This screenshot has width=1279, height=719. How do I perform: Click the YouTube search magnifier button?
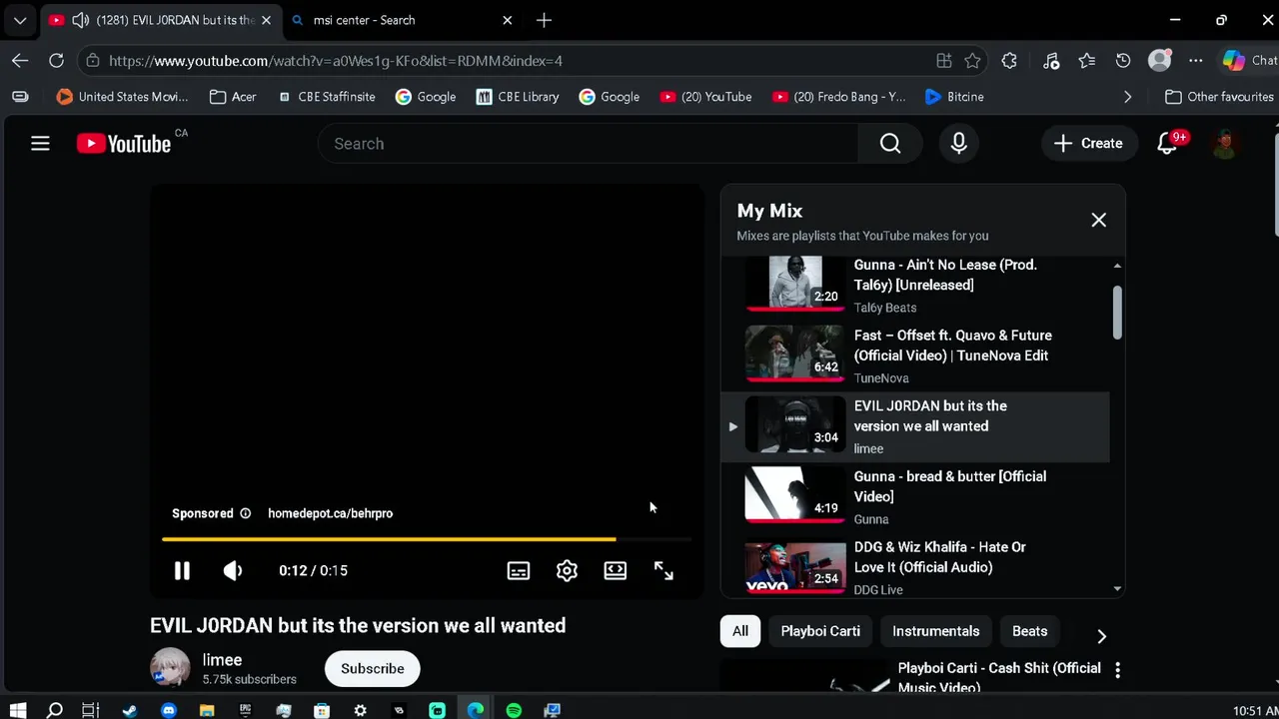[890, 144]
